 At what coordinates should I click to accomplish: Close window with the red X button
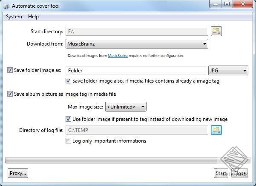pyautogui.click(x=243, y=4)
